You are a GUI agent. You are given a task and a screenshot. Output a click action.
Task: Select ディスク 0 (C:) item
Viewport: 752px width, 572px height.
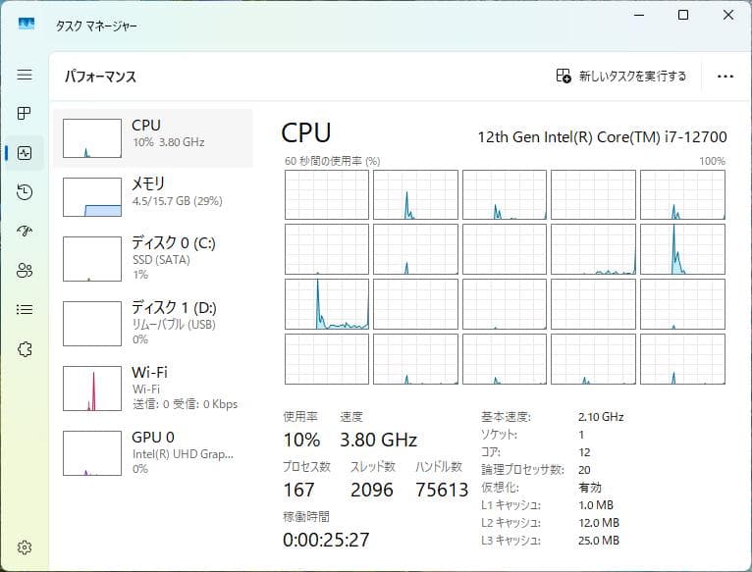click(157, 258)
